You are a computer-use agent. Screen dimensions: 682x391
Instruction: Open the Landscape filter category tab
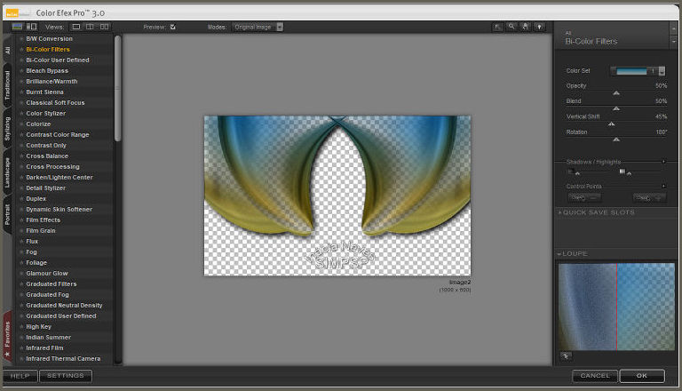pyautogui.click(x=8, y=168)
